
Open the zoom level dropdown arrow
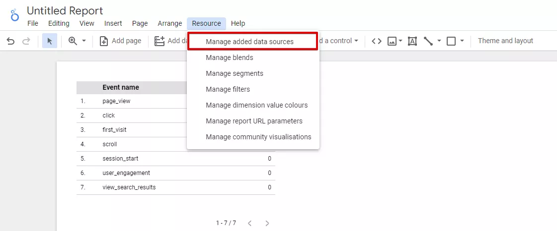[84, 41]
